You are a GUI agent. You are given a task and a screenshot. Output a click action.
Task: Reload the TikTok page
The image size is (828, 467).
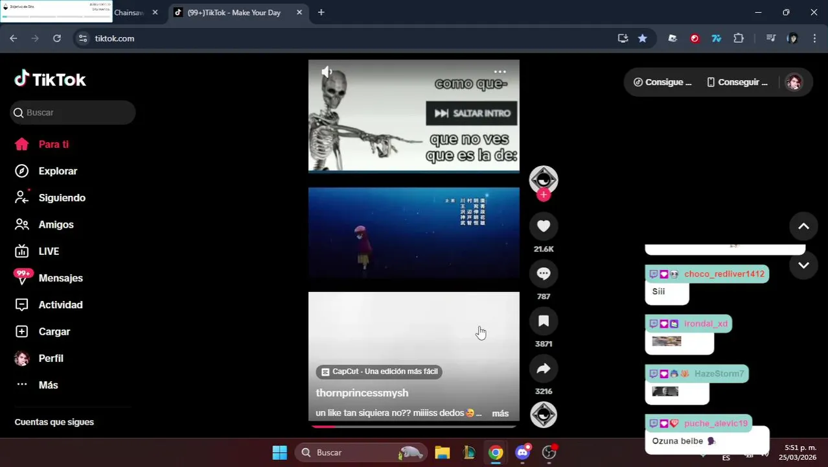[x=57, y=38]
